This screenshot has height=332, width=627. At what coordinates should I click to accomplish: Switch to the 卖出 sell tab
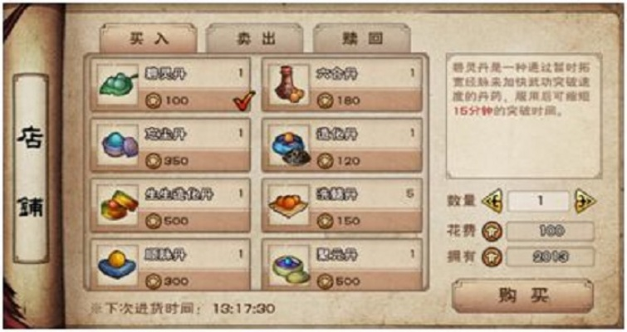[255, 38]
